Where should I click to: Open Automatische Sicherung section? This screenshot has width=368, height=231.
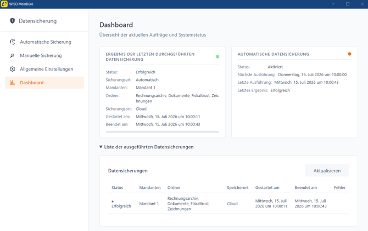pos(44,42)
